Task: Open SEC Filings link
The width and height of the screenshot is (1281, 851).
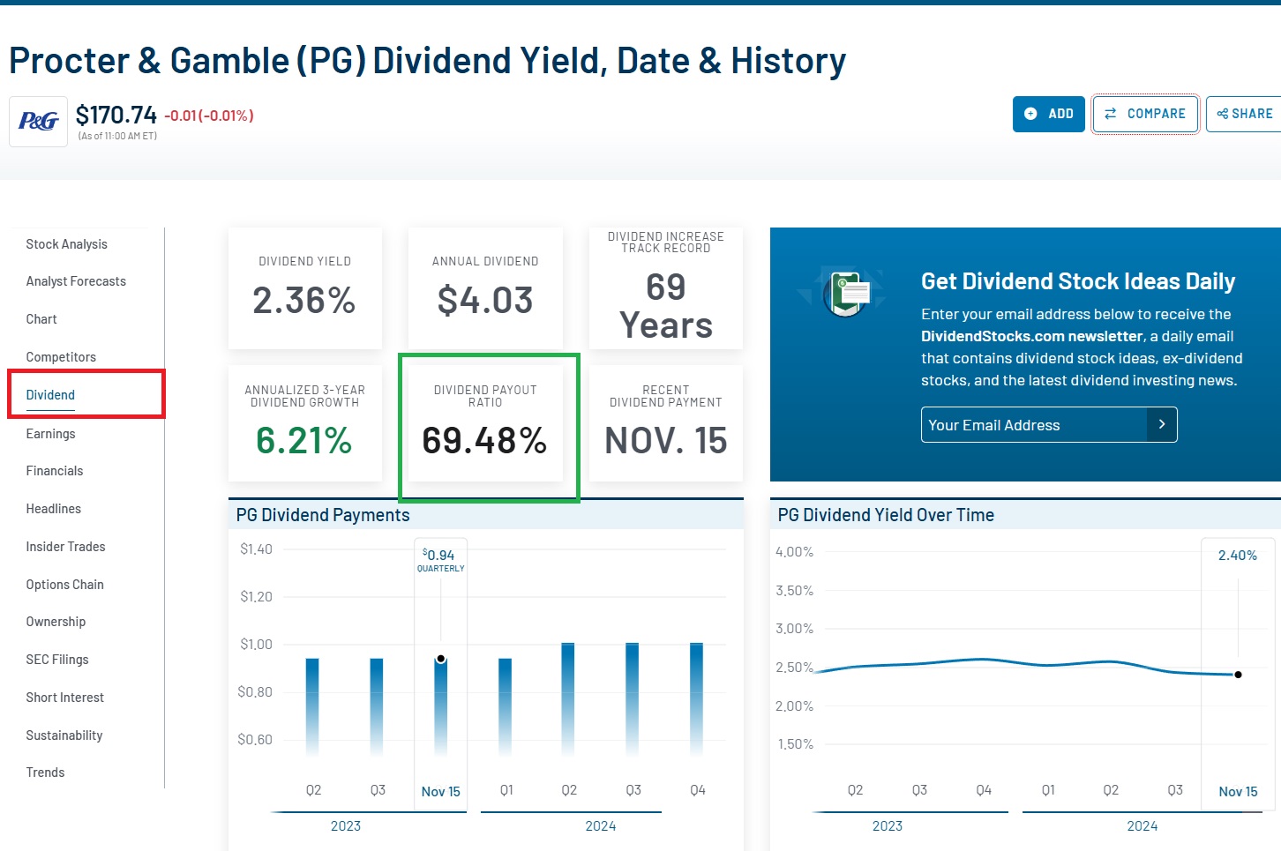Action: pyautogui.click(x=57, y=660)
